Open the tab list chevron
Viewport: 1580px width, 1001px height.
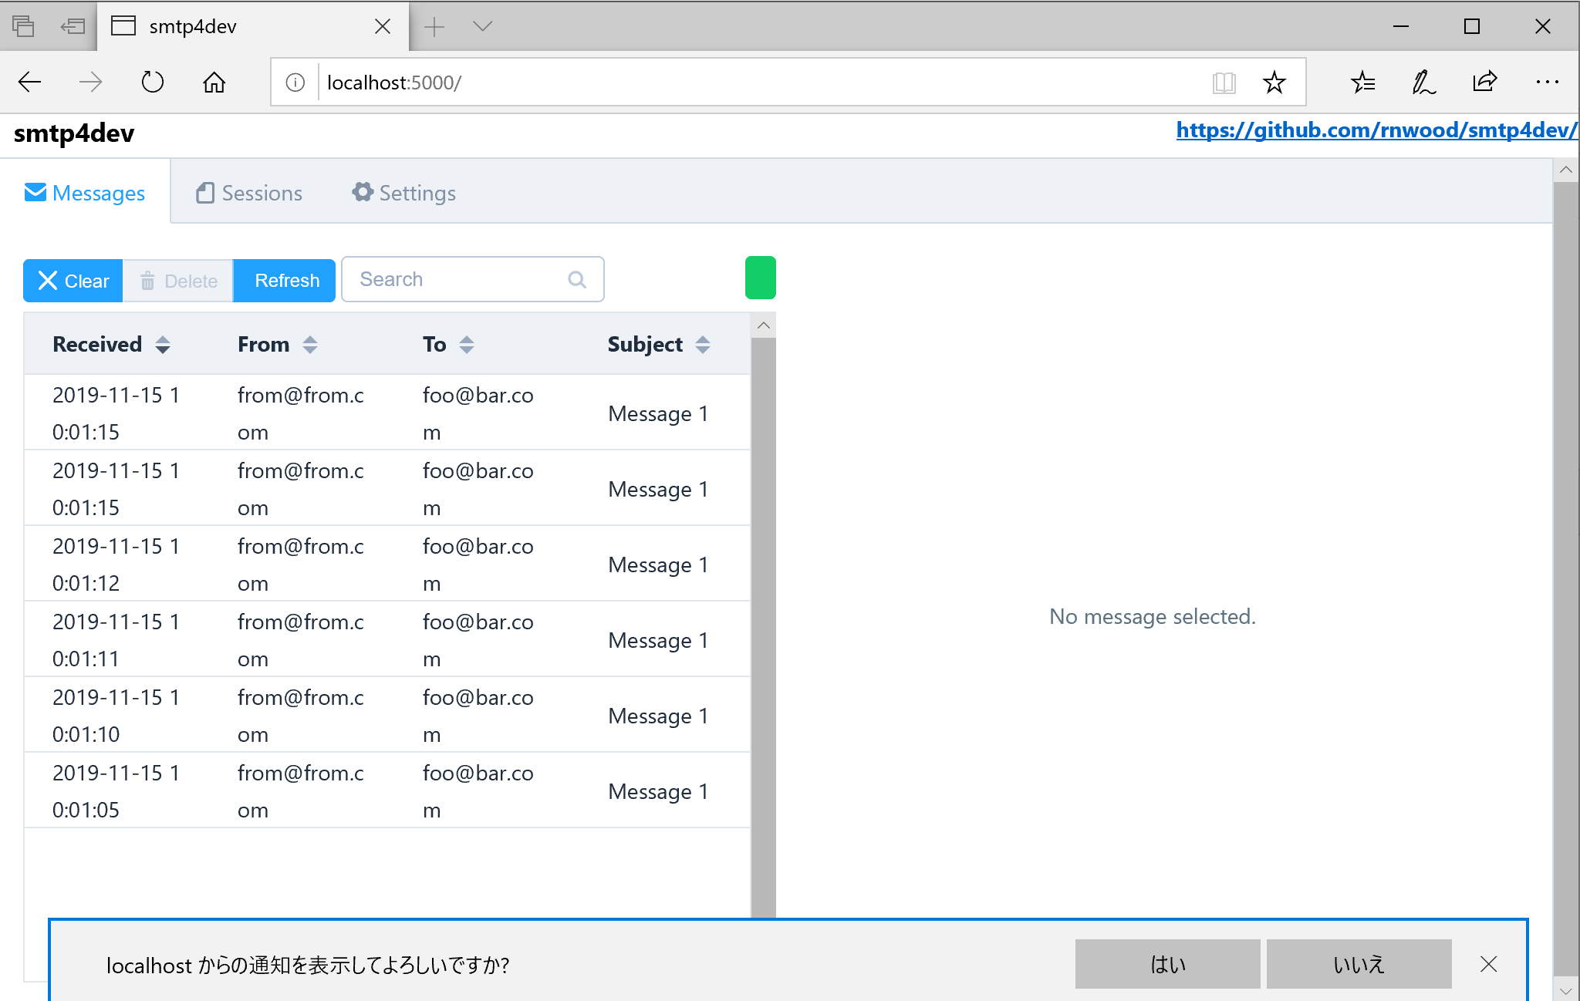click(482, 26)
